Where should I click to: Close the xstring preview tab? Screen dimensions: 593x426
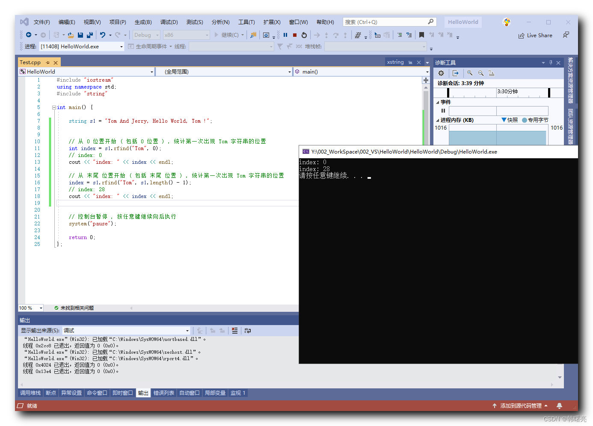point(419,62)
